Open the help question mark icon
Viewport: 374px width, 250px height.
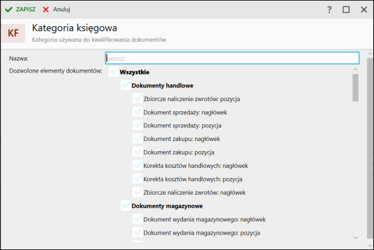329,10
